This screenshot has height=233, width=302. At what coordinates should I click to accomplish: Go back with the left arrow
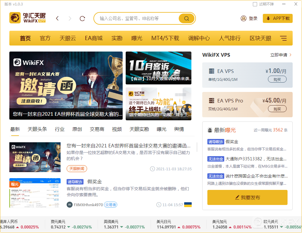[58, 18]
